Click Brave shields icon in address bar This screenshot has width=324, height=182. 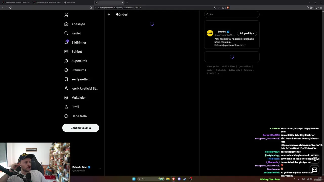[228, 8]
